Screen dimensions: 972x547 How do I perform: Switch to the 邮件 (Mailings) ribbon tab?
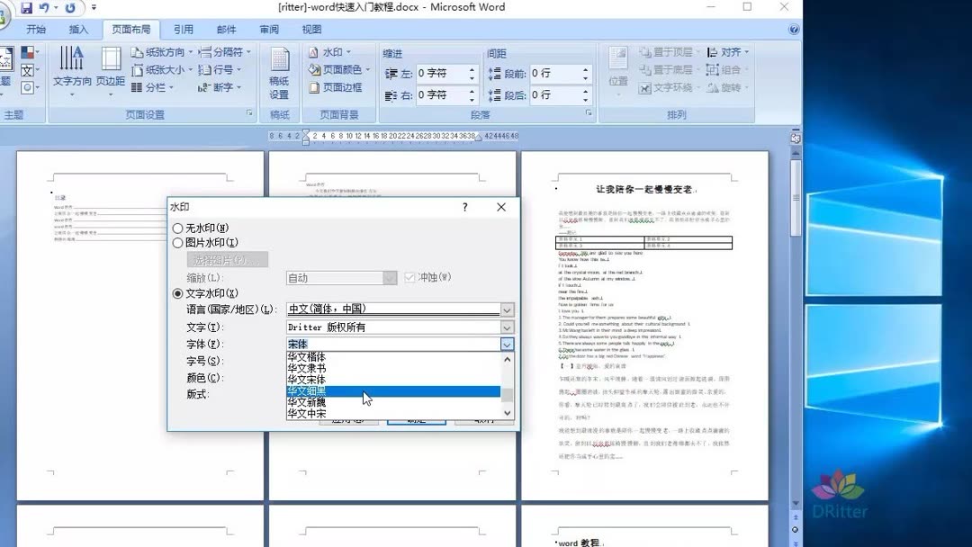tap(226, 28)
